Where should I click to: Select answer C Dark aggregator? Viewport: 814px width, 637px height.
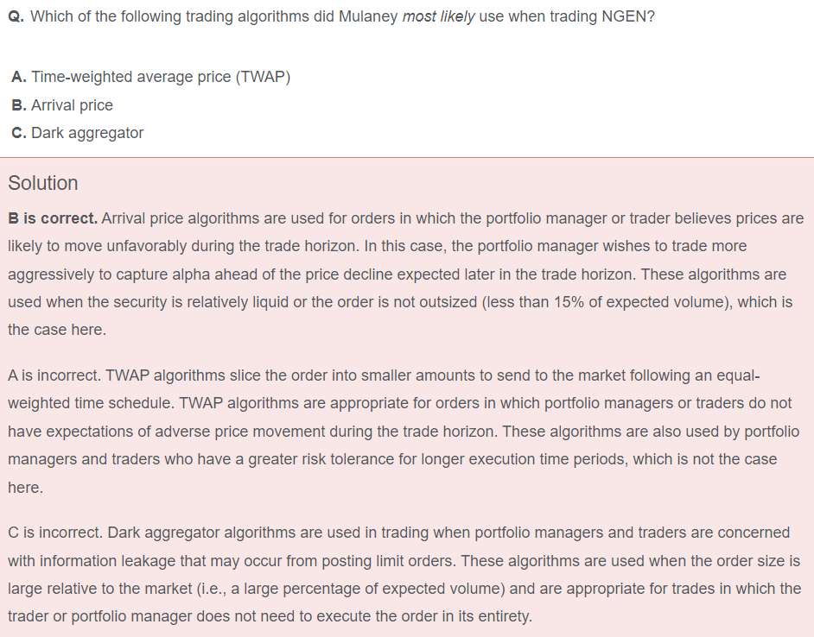click(x=78, y=133)
